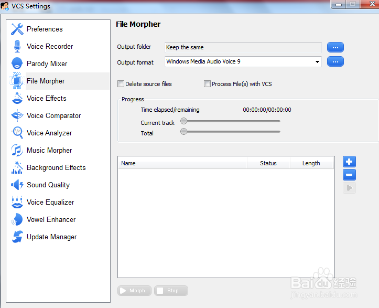Minimize the VCS Settings window

(x=339, y=4)
